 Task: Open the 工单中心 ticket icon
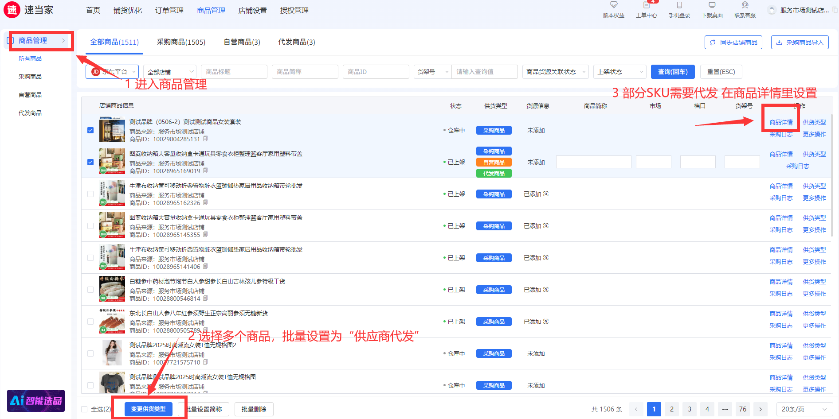(646, 5)
